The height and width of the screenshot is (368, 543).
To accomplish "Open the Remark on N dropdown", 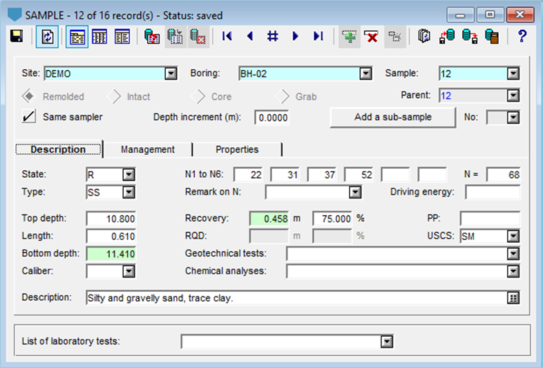I will 355,192.
